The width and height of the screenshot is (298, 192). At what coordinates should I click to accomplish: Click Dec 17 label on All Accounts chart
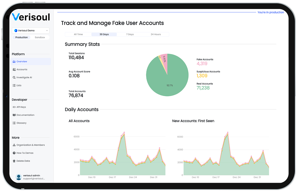click(x=112, y=177)
